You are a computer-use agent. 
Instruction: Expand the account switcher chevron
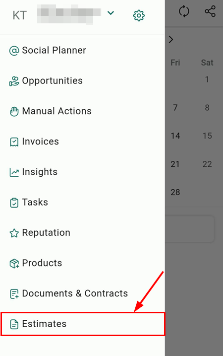point(111,13)
